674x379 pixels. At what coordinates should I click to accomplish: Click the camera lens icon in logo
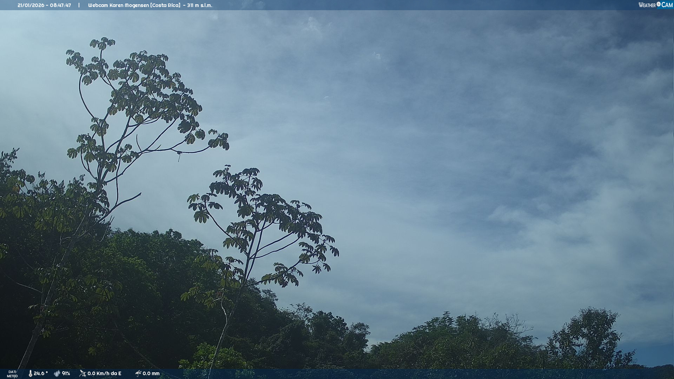[659, 4]
